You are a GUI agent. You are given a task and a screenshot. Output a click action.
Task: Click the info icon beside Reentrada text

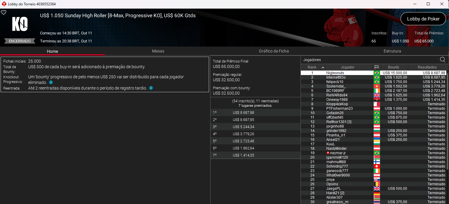click(x=151, y=88)
